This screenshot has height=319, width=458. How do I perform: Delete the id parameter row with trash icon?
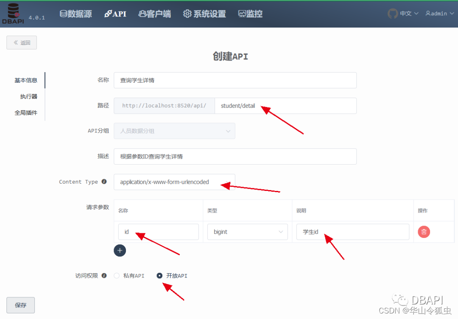[424, 232]
